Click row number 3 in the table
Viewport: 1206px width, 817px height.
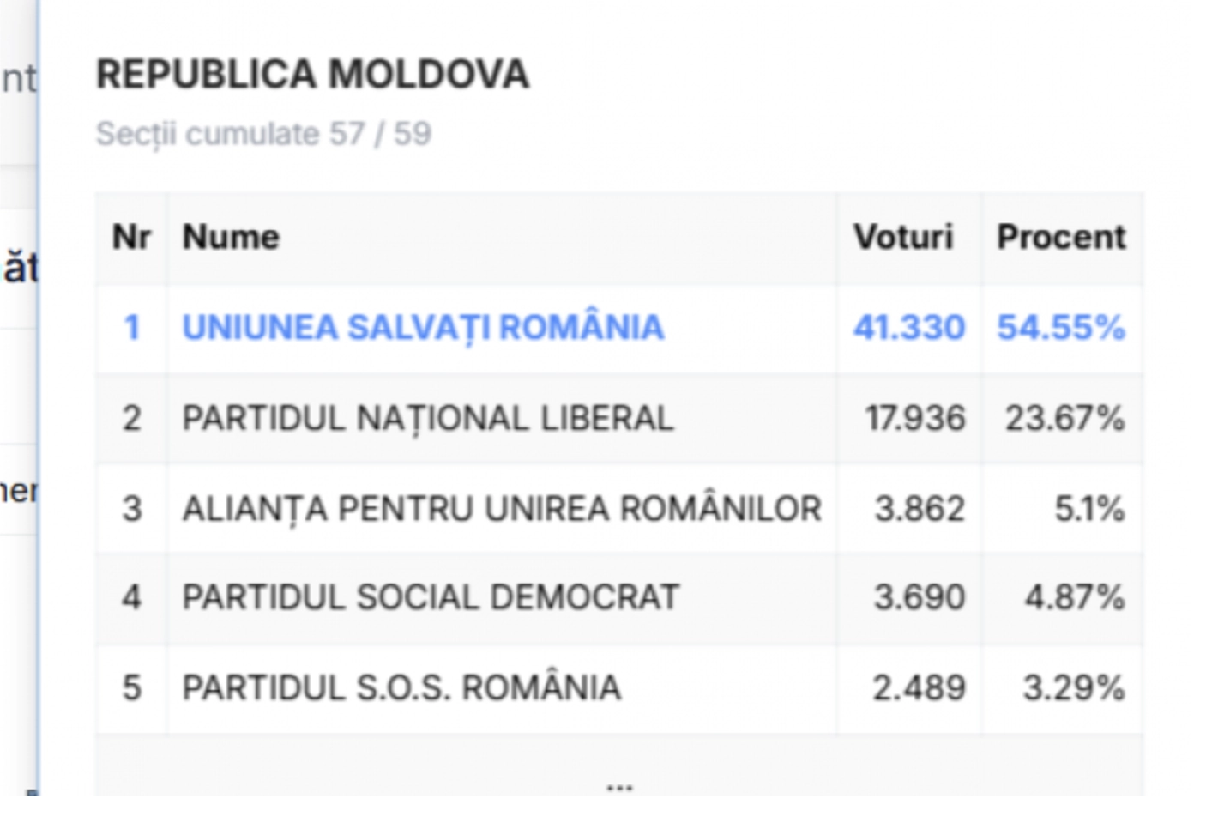tap(133, 508)
